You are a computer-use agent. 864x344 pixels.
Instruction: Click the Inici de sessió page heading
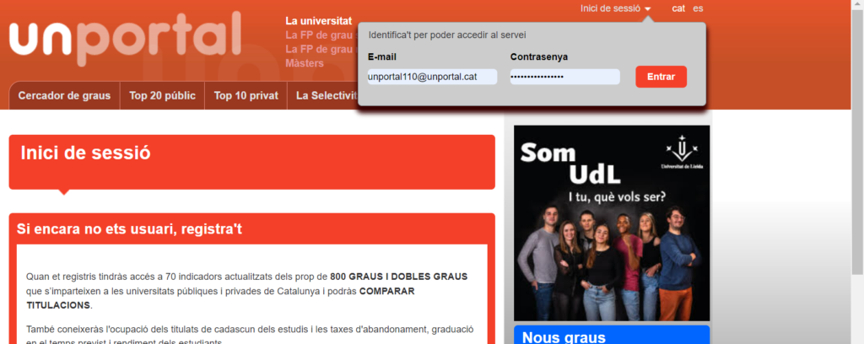pyautogui.click(x=85, y=153)
